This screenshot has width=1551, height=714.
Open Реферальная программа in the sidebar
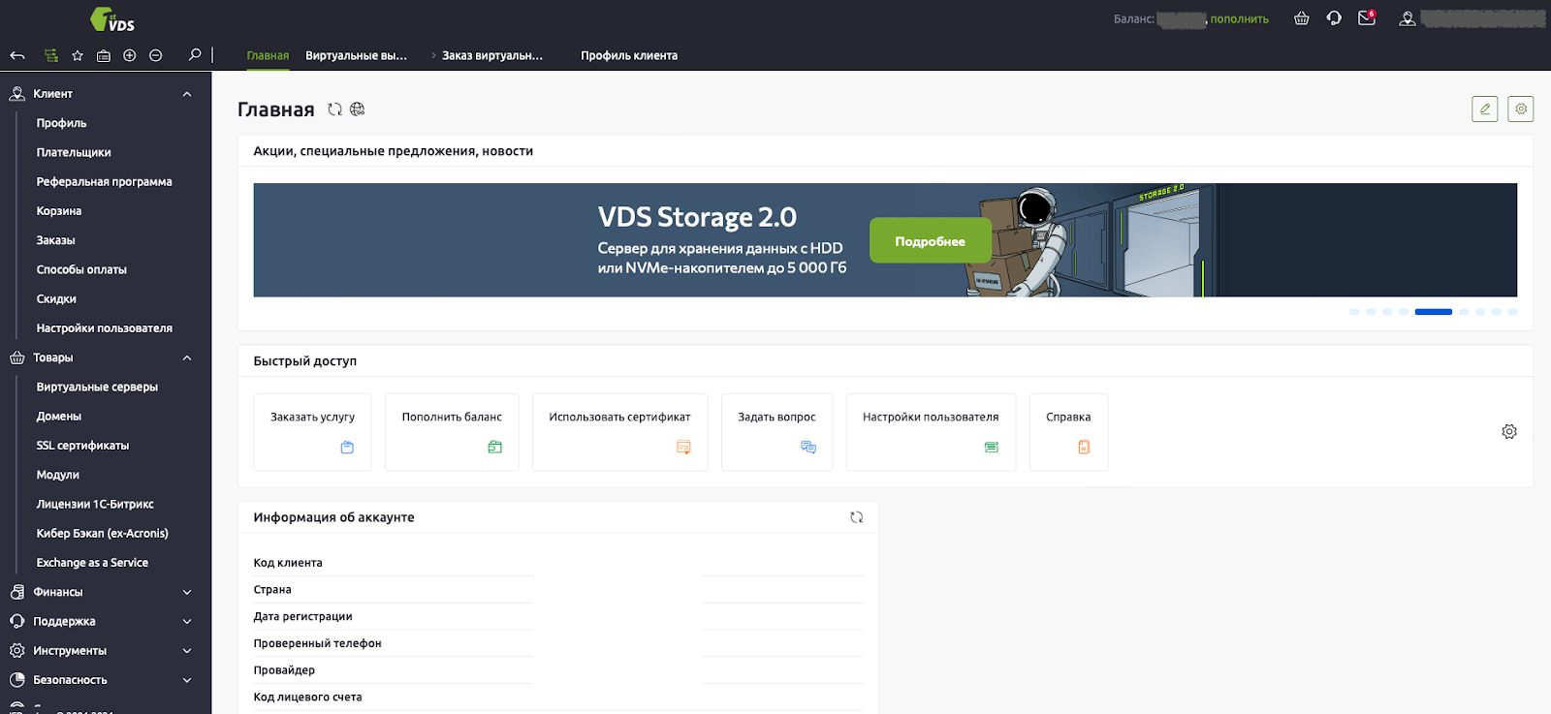tap(105, 181)
